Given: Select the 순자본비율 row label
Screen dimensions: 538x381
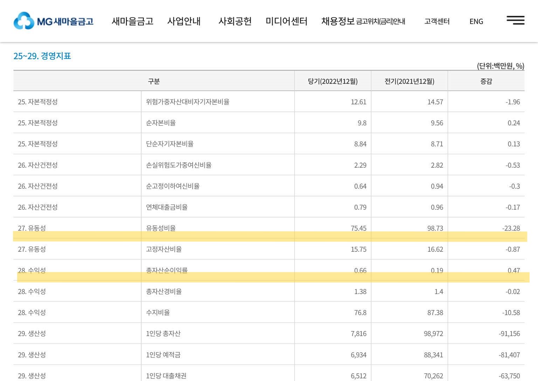Looking at the screenshot, I should (161, 123).
